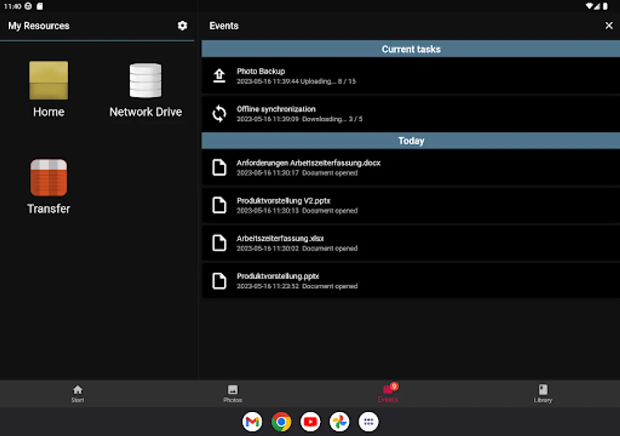Select the Events tab with badge

tap(388, 393)
